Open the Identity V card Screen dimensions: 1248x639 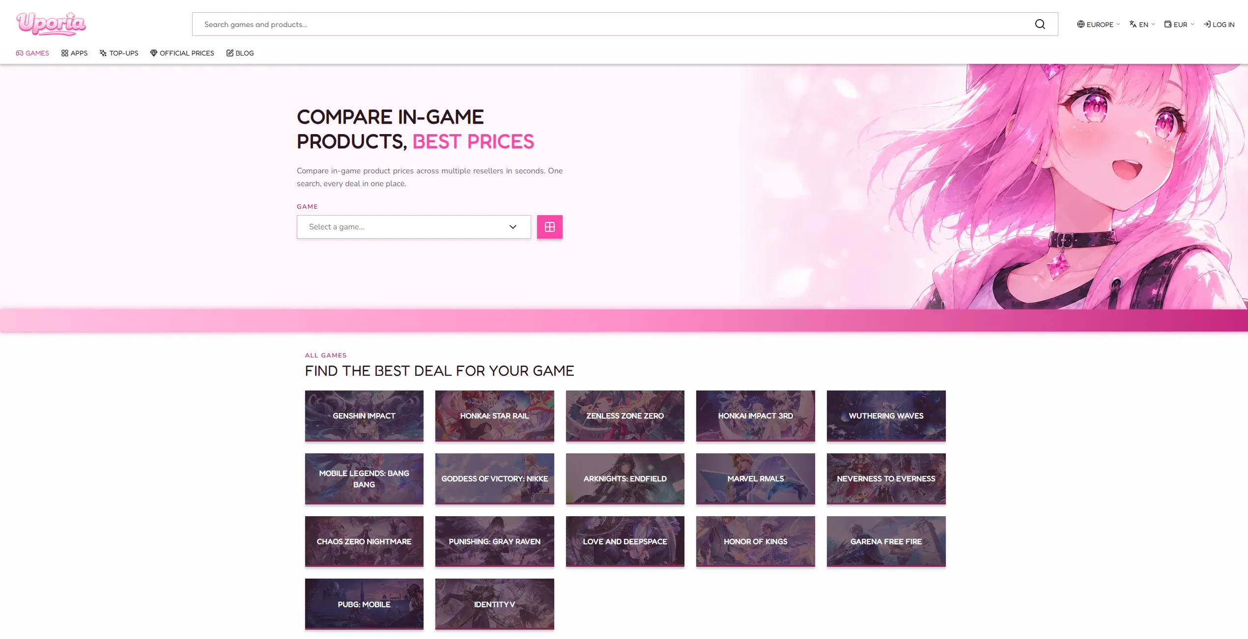(x=494, y=604)
